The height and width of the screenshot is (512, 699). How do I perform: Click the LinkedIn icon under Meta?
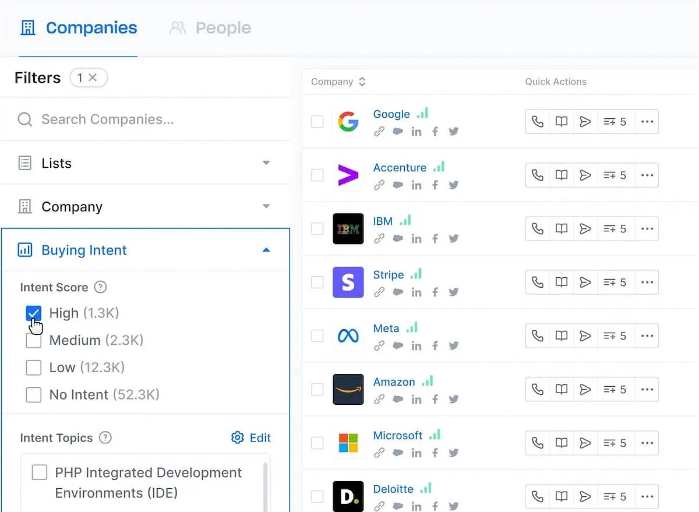pos(416,346)
